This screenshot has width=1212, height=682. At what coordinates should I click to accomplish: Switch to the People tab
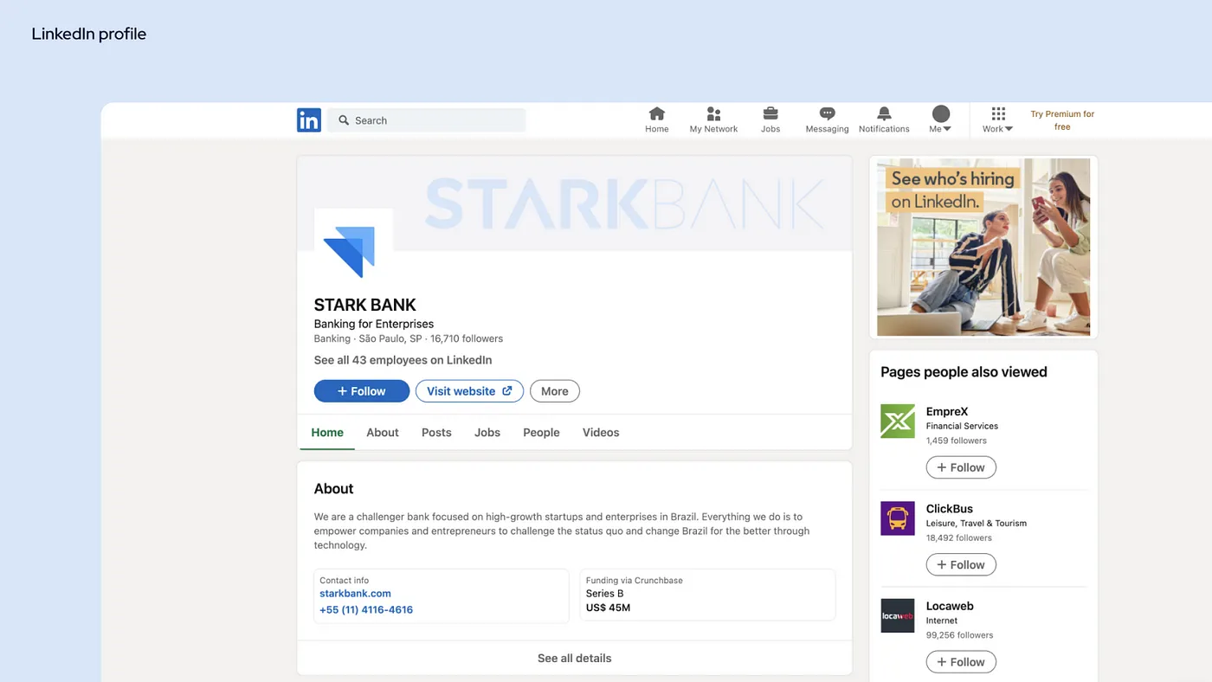click(x=541, y=433)
